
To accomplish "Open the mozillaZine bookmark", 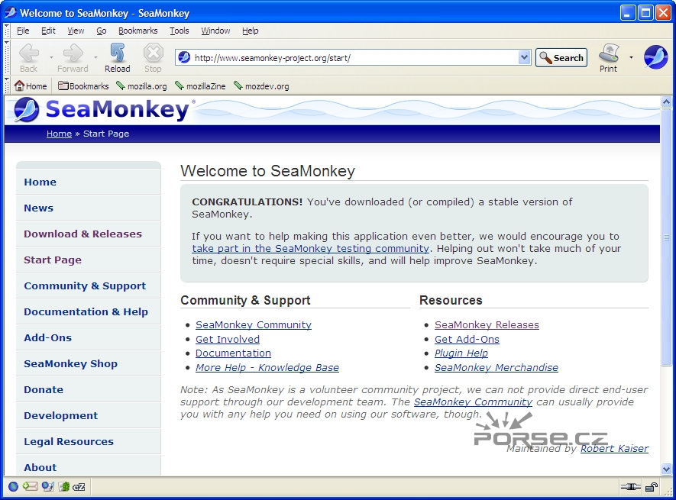I will [x=200, y=86].
